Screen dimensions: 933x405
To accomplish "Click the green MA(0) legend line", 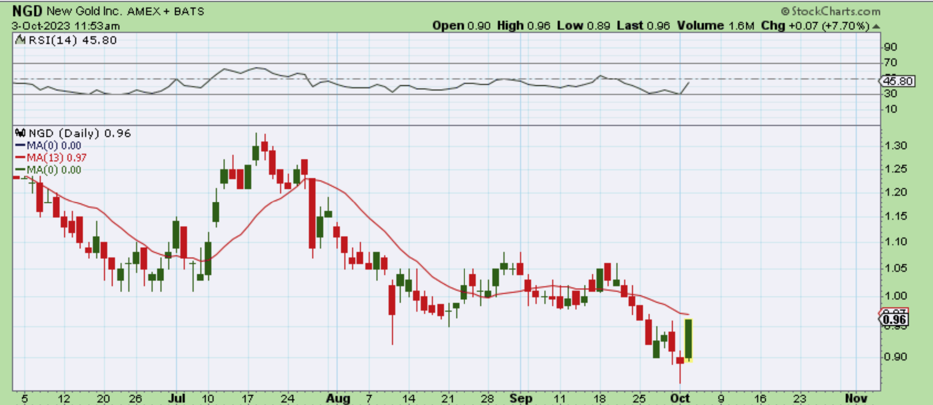I will point(20,170).
